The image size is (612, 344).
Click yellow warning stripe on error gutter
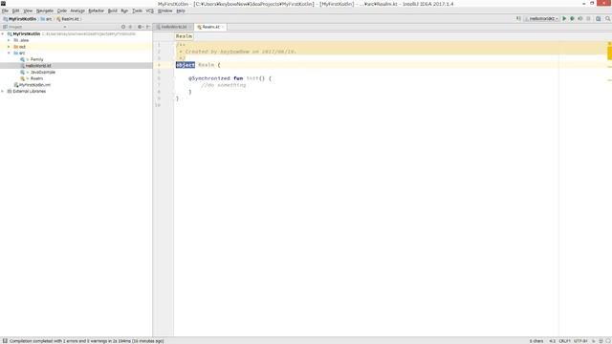609,54
